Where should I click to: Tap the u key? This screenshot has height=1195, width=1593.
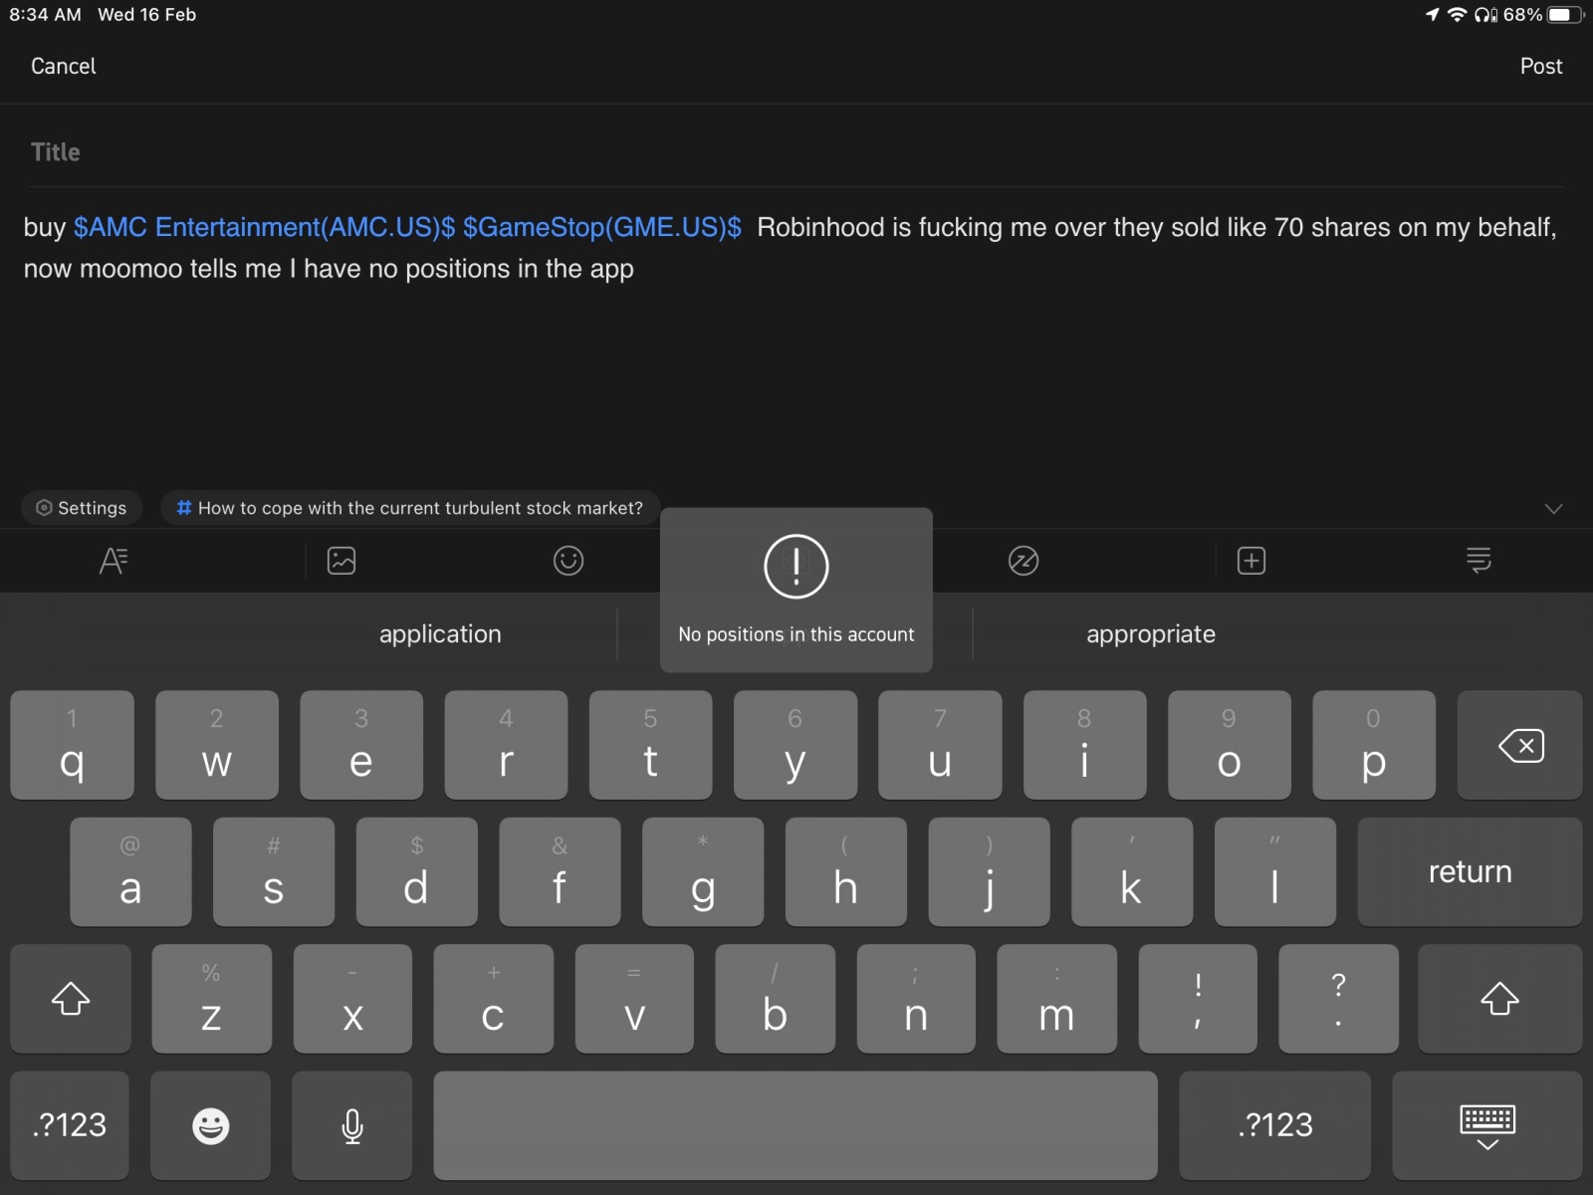coord(940,745)
